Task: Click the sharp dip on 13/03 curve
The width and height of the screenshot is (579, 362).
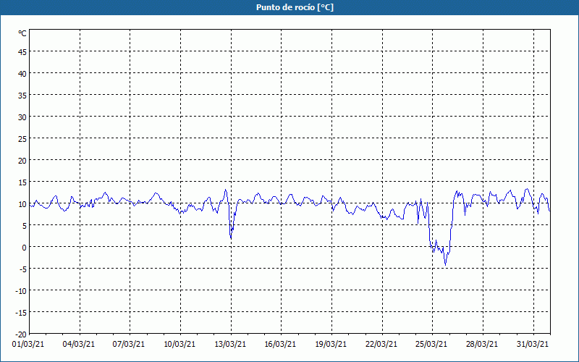Action: 231,238
